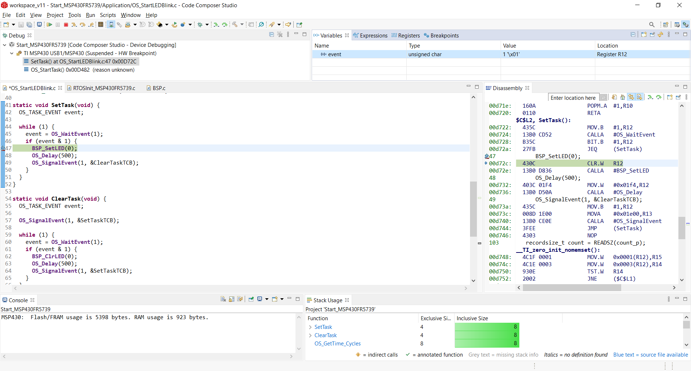691x371 pixels.
Task: Select the event variable row
Action: [501, 54]
